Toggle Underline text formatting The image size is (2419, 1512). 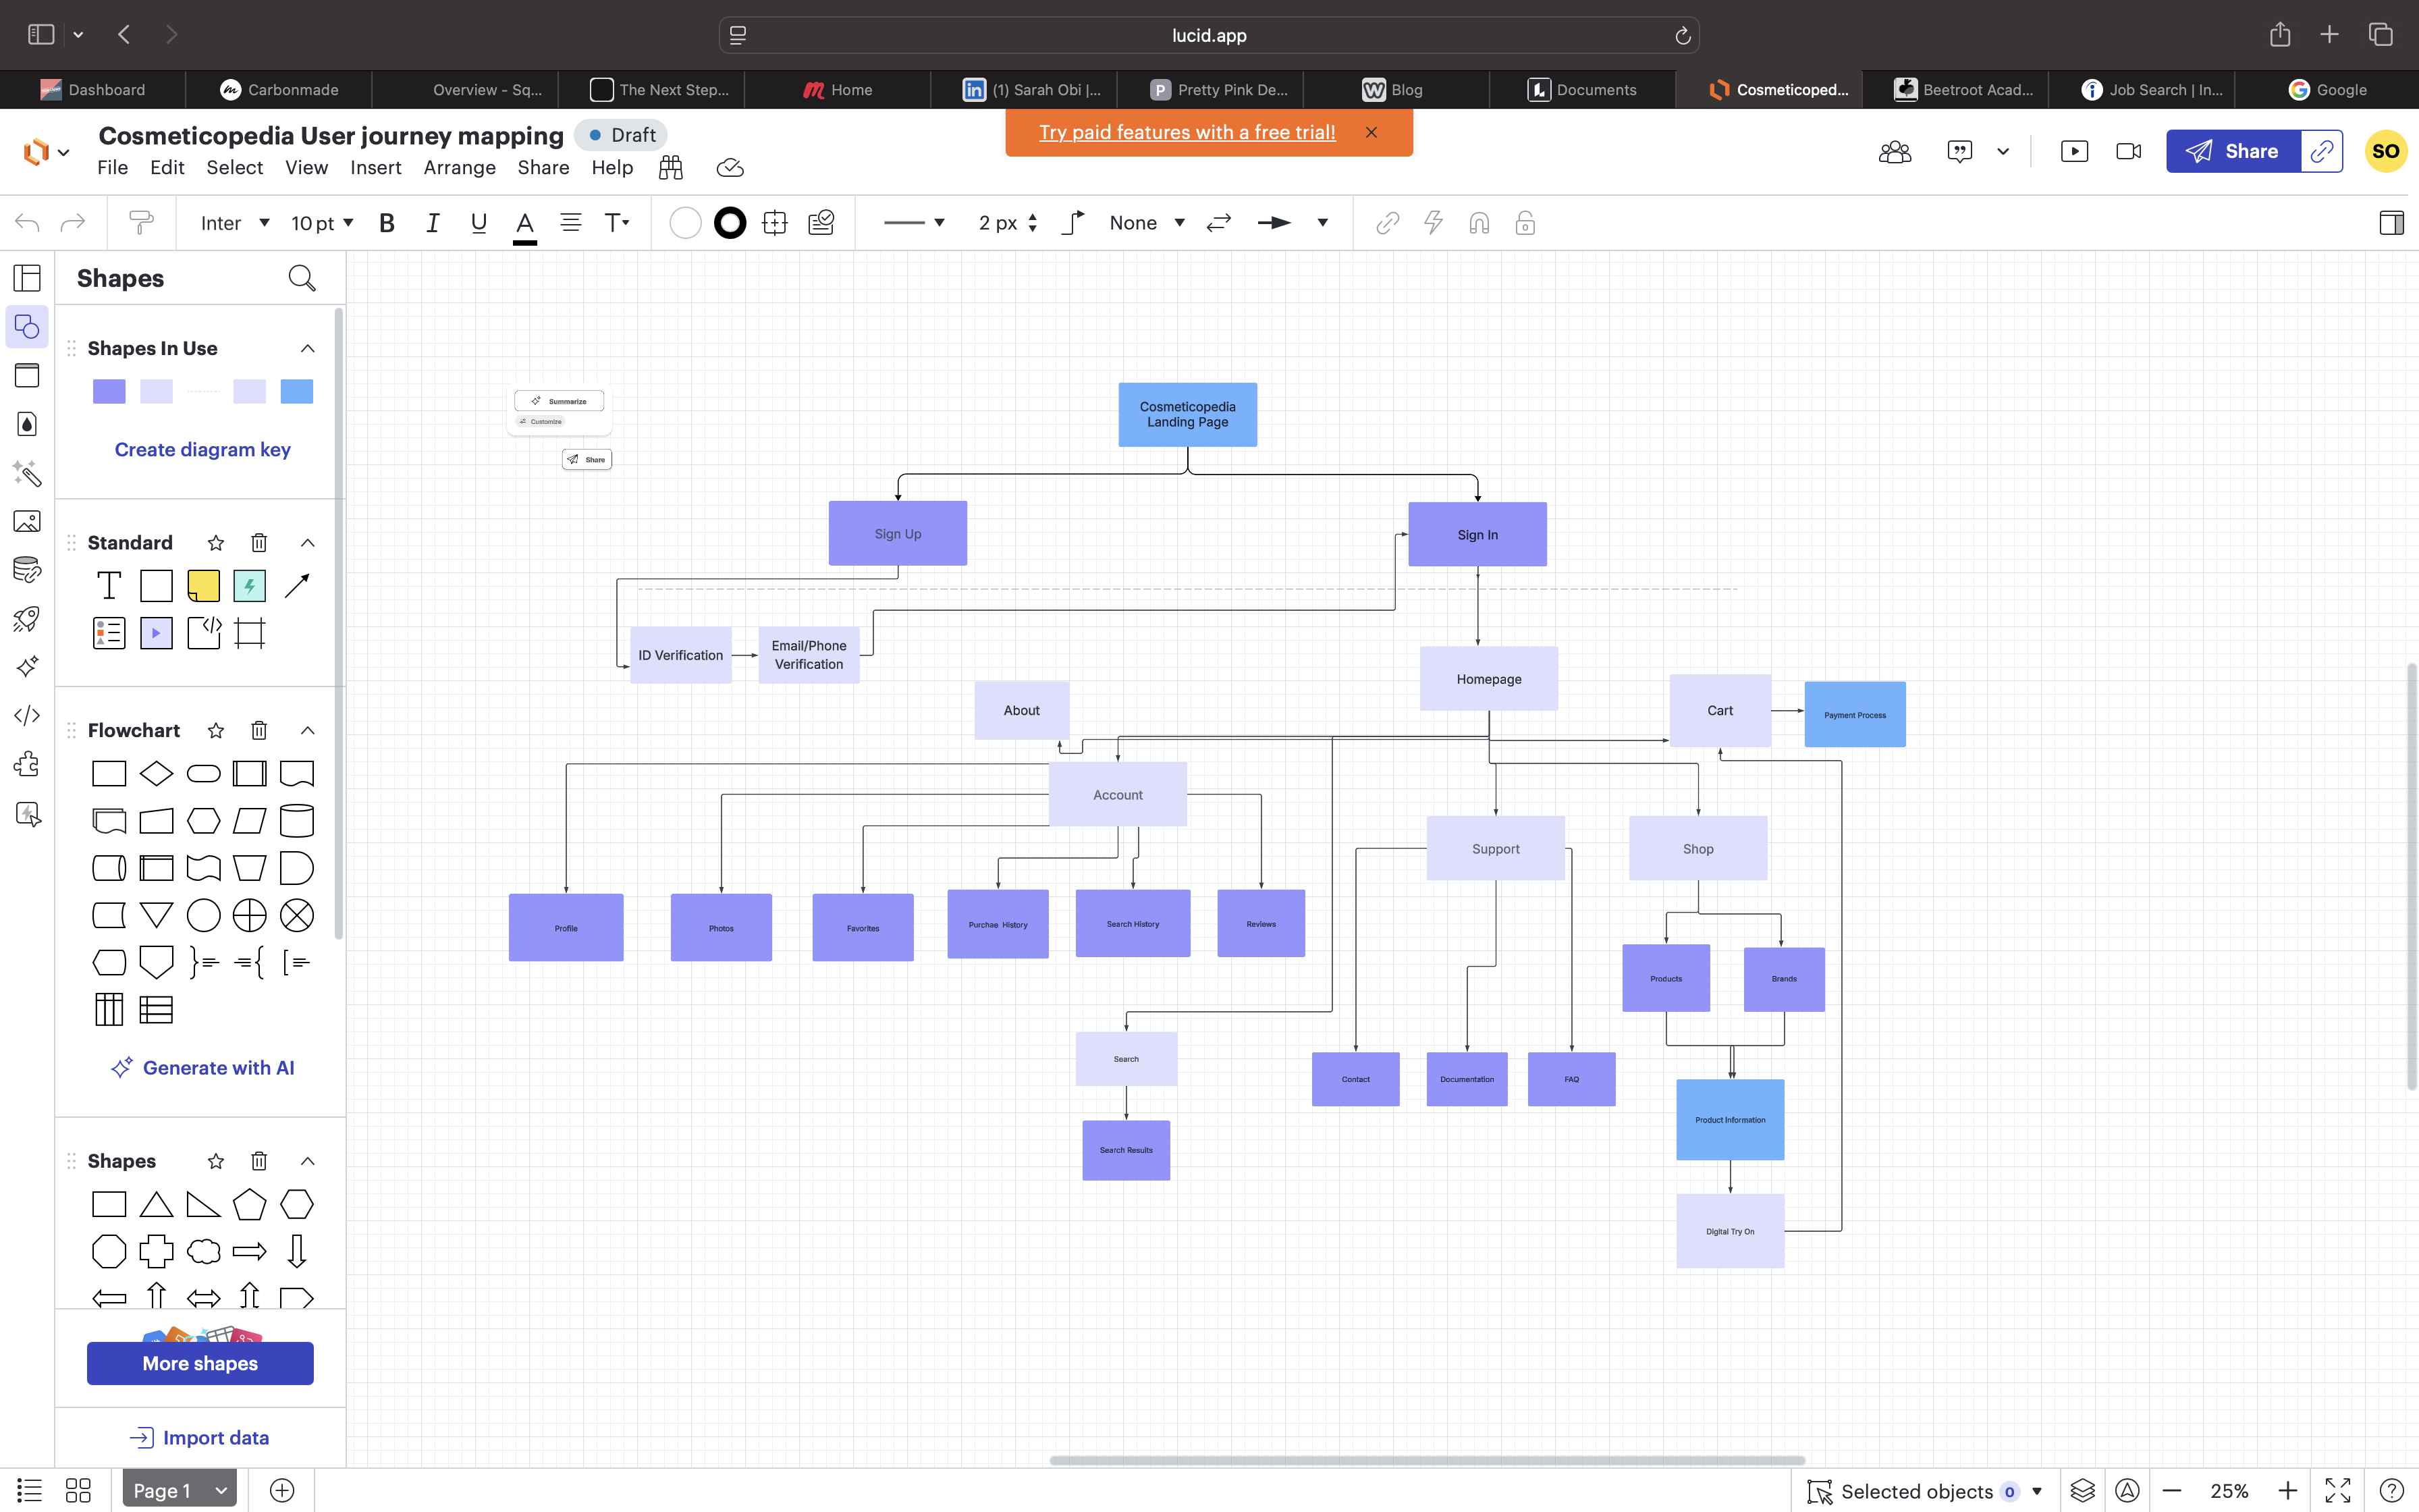(x=479, y=222)
